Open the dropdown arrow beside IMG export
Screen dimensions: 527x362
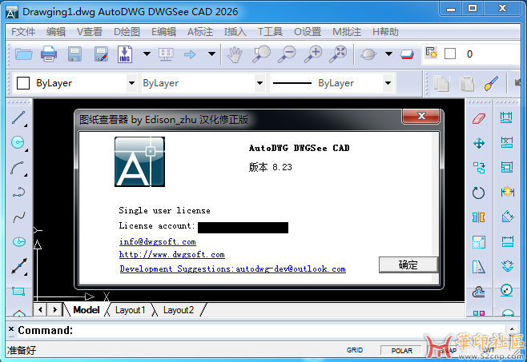click(x=147, y=54)
